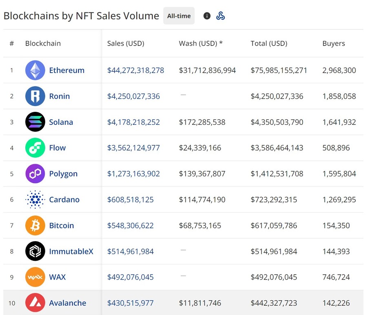Select Flow total $3,586,464,143
The image size is (367, 315).
pyautogui.click(x=277, y=148)
